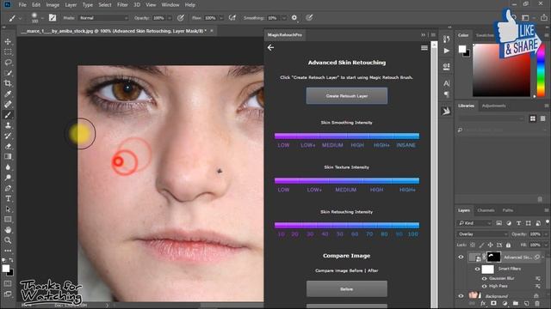This screenshot has height=309, width=551.
Task: Open Overlay blend mode dropdown
Action: point(483,234)
